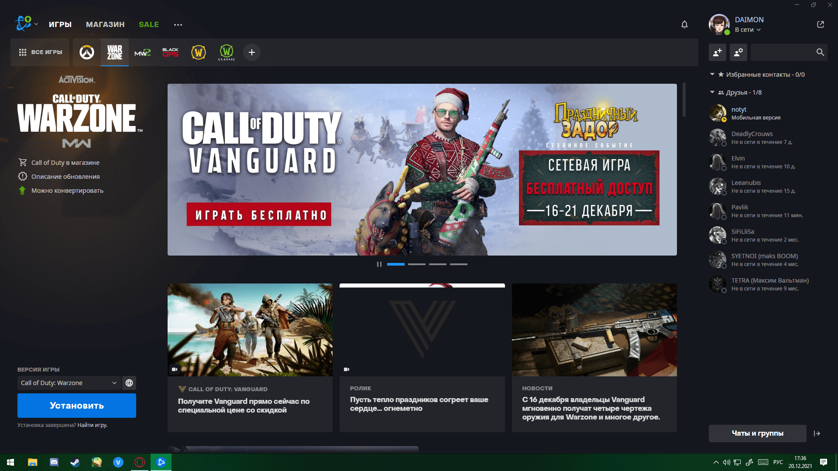838x471 pixels.
Task: Open volume control in system tray
Action: [x=726, y=462]
